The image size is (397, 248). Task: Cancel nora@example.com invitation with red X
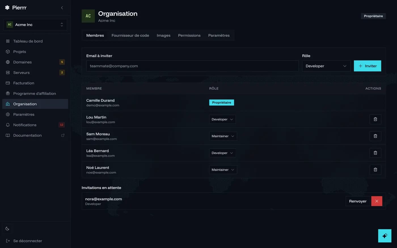pyautogui.click(x=377, y=201)
